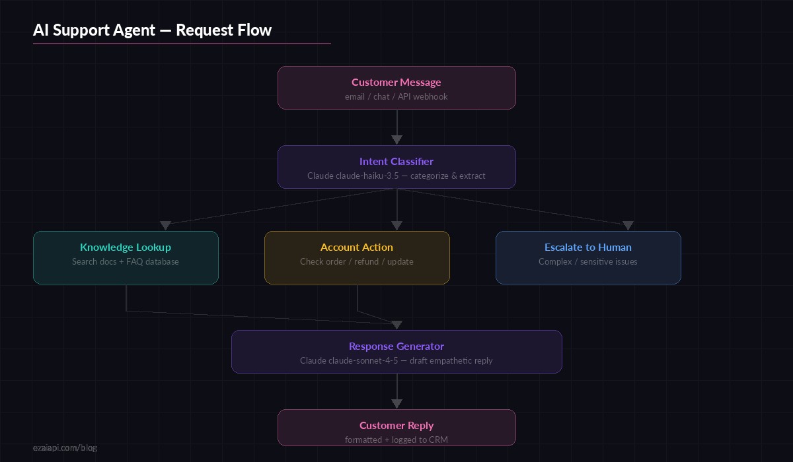Select the arrow pointing to Escalate to Human

628,224
